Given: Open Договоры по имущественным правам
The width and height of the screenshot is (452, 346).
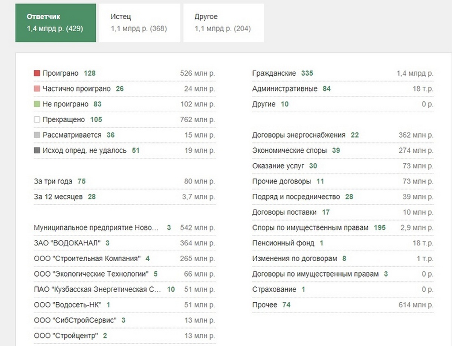Looking at the screenshot, I should click(316, 274).
